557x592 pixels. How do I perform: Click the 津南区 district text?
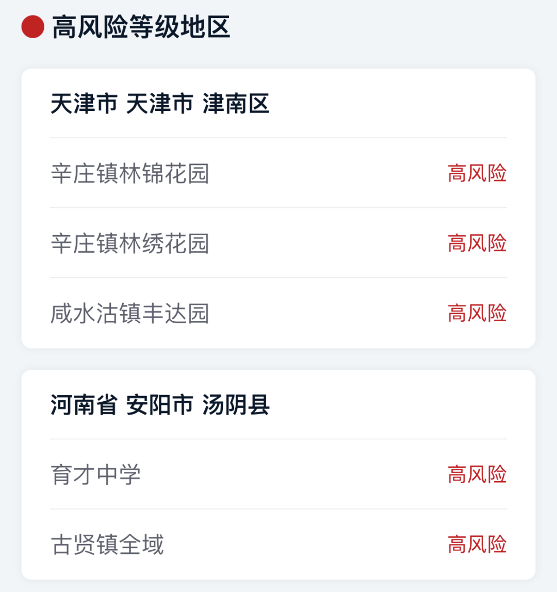[x=236, y=104]
